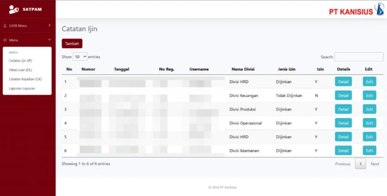Screen dimensions: 387x196
Task: Click the Divisi Operasional cell
Action: click(x=245, y=123)
